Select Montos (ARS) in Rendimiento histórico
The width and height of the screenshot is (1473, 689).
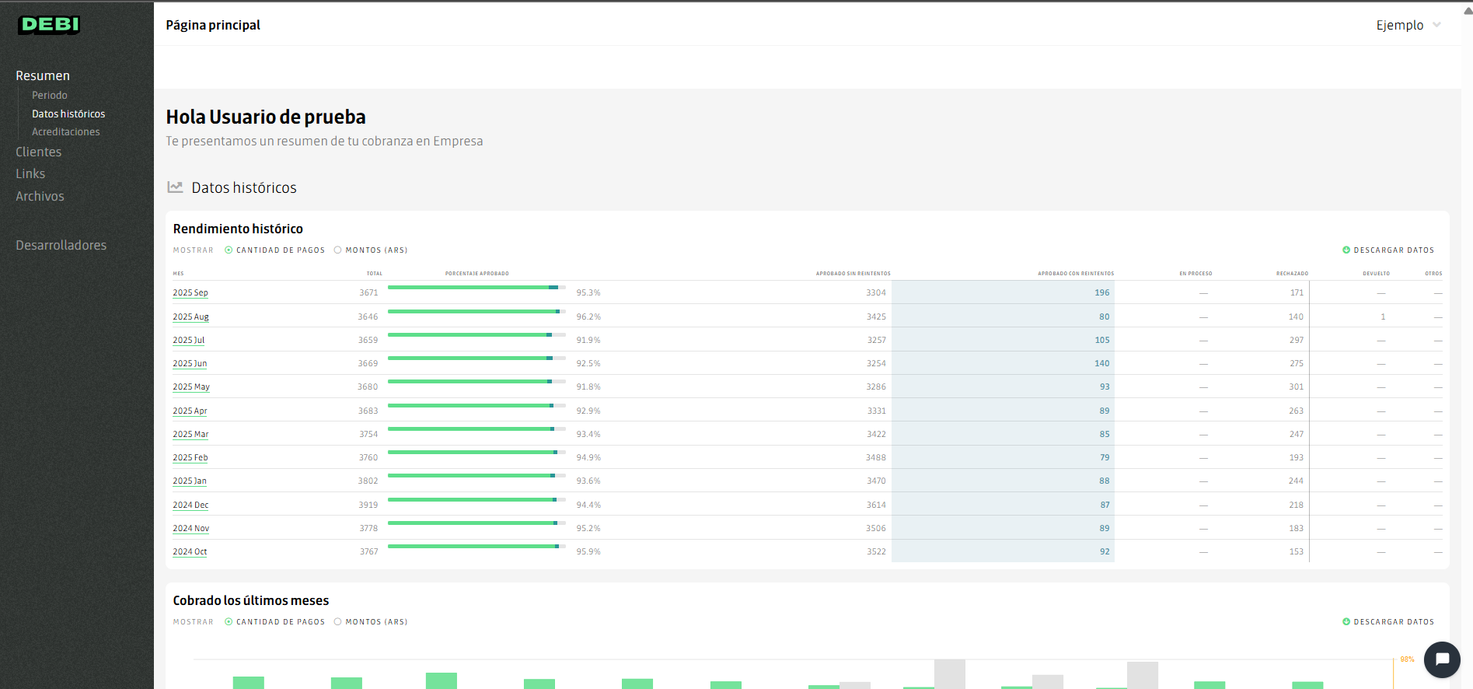click(x=338, y=250)
